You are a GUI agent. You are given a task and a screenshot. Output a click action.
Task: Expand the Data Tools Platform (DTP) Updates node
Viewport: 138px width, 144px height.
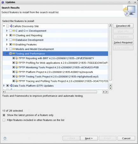click(4, 86)
